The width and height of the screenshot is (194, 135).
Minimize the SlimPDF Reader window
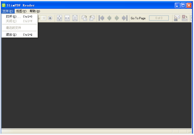coord(177,5)
